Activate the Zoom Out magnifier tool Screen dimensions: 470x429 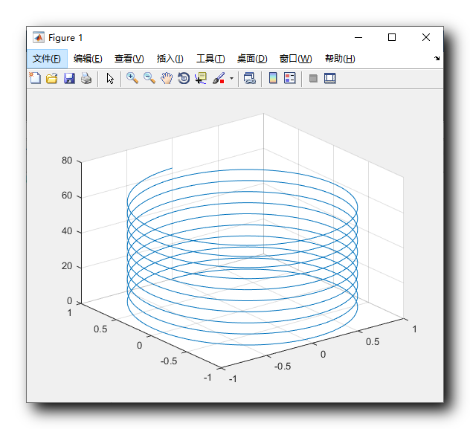149,79
